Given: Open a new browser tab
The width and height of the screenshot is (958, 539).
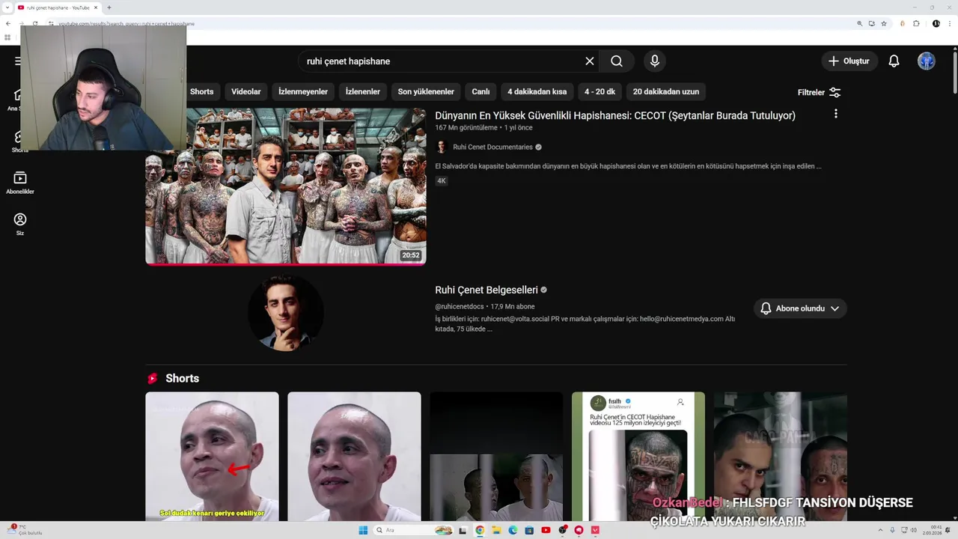Looking at the screenshot, I should 109,7.
